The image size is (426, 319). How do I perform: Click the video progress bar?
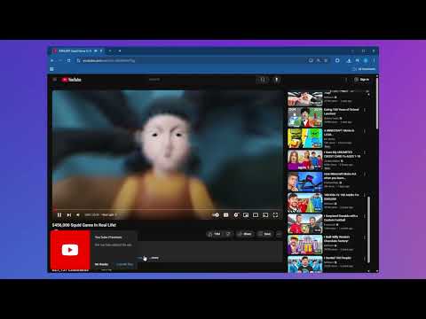click(x=168, y=209)
